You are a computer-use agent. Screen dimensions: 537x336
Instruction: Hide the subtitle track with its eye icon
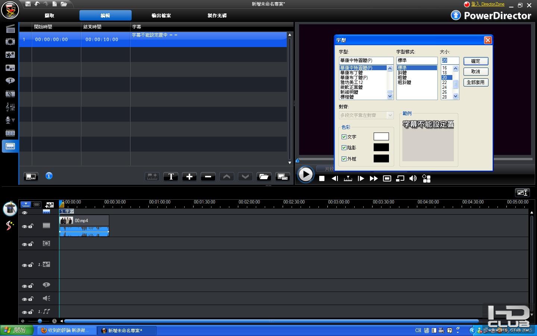[x=25, y=213]
